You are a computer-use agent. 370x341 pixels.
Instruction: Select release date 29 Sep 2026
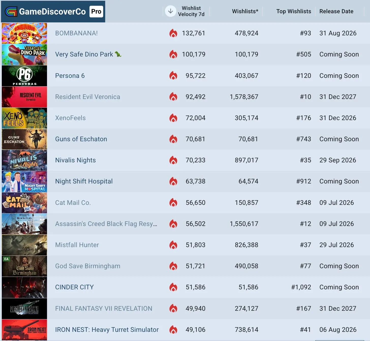click(338, 160)
